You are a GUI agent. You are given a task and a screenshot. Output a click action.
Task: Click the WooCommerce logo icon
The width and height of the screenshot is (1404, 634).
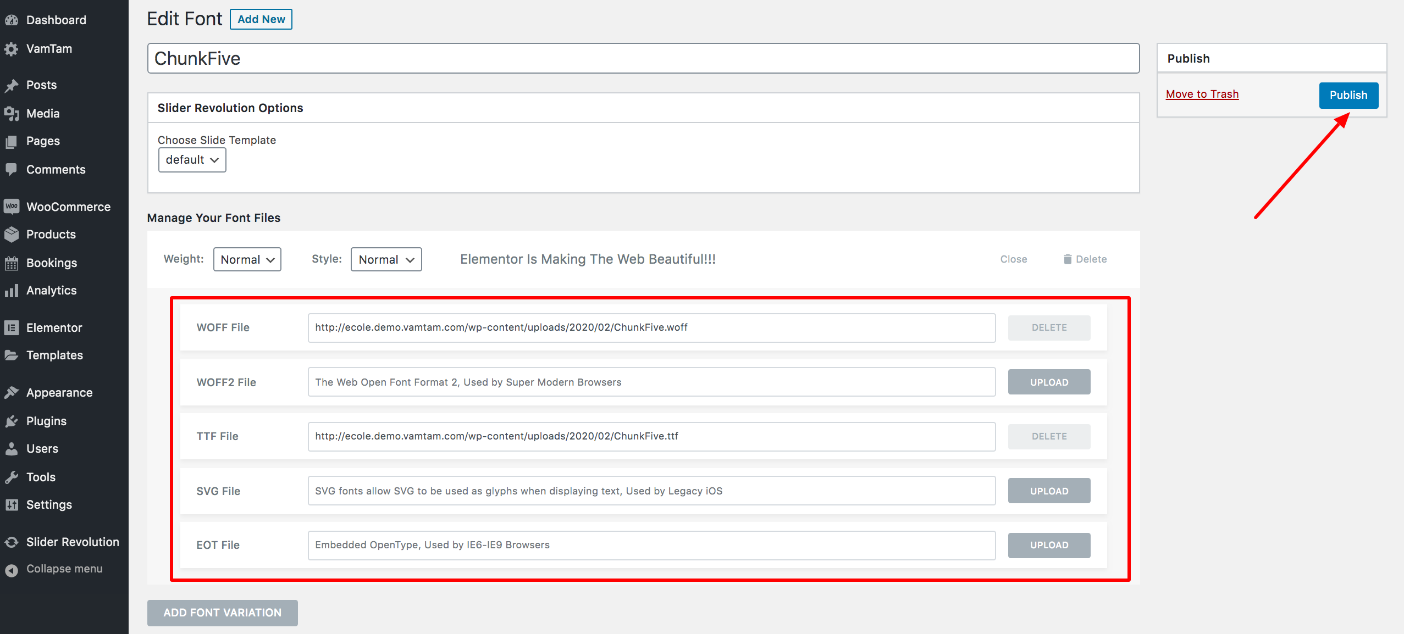tap(12, 207)
